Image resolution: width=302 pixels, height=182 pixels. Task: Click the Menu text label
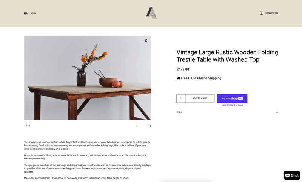coord(33,13)
